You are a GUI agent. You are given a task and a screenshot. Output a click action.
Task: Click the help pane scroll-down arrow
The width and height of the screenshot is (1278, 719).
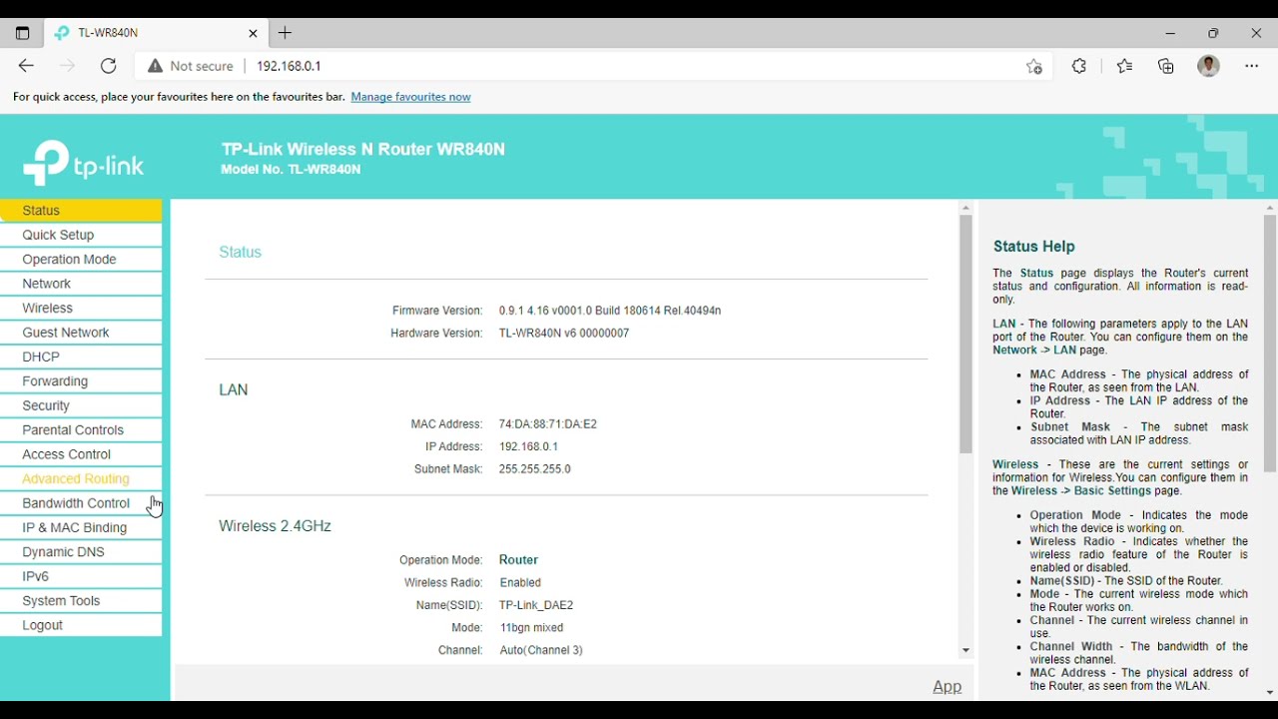1270,693
